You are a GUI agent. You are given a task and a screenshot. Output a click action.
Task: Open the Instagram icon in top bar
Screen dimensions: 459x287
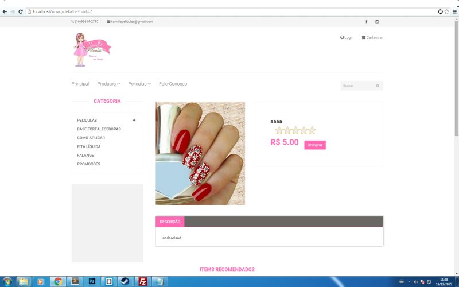[x=377, y=22]
